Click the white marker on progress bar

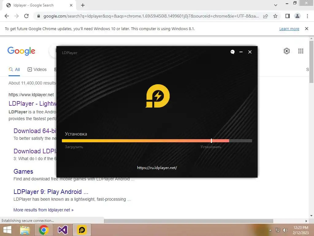[212, 141]
